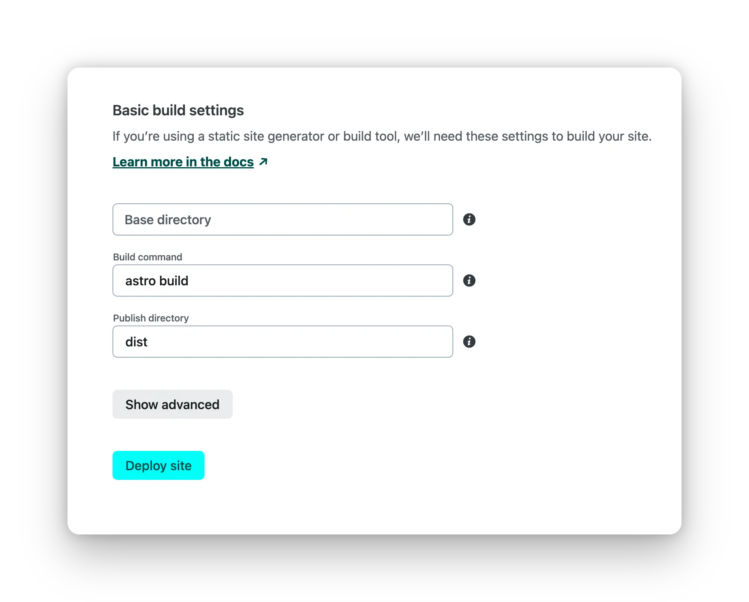Expand options with Show advanced
749x602 pixels.
click(x=172, y=404)
